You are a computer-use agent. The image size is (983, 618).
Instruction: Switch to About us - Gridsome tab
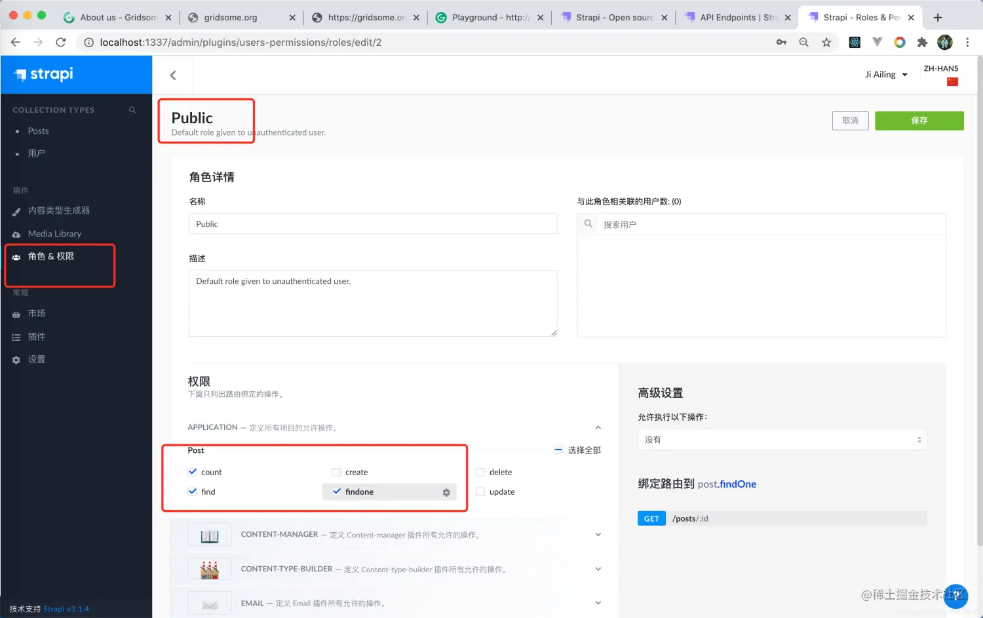[x=118, y=18]
